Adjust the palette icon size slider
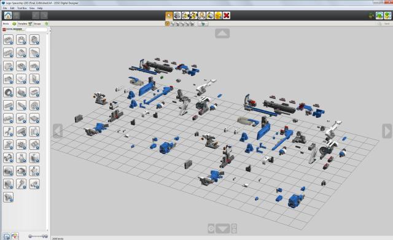Viewport: 393px width, 240px height. [x=38, y=236]
